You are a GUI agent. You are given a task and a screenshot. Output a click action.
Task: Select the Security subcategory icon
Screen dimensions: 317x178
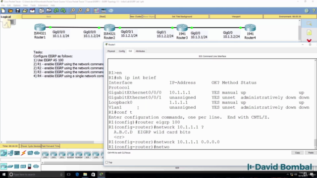coord(30,166)
